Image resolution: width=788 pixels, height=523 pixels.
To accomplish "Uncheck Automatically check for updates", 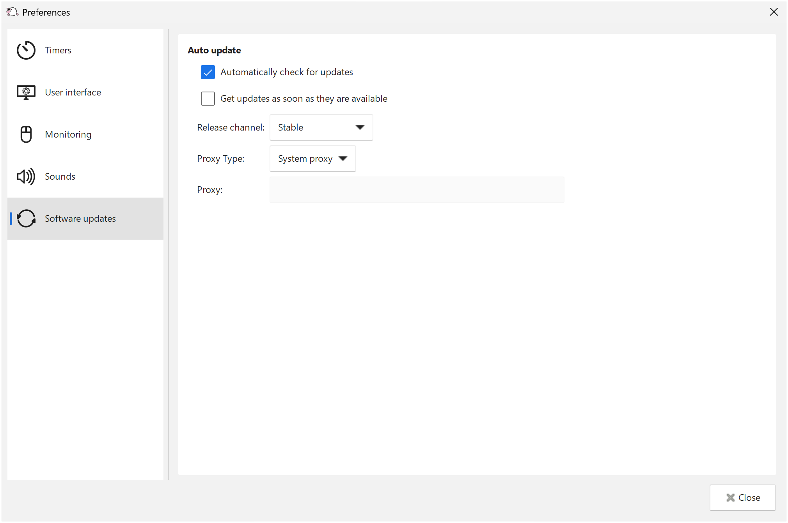I will [208, 72].
